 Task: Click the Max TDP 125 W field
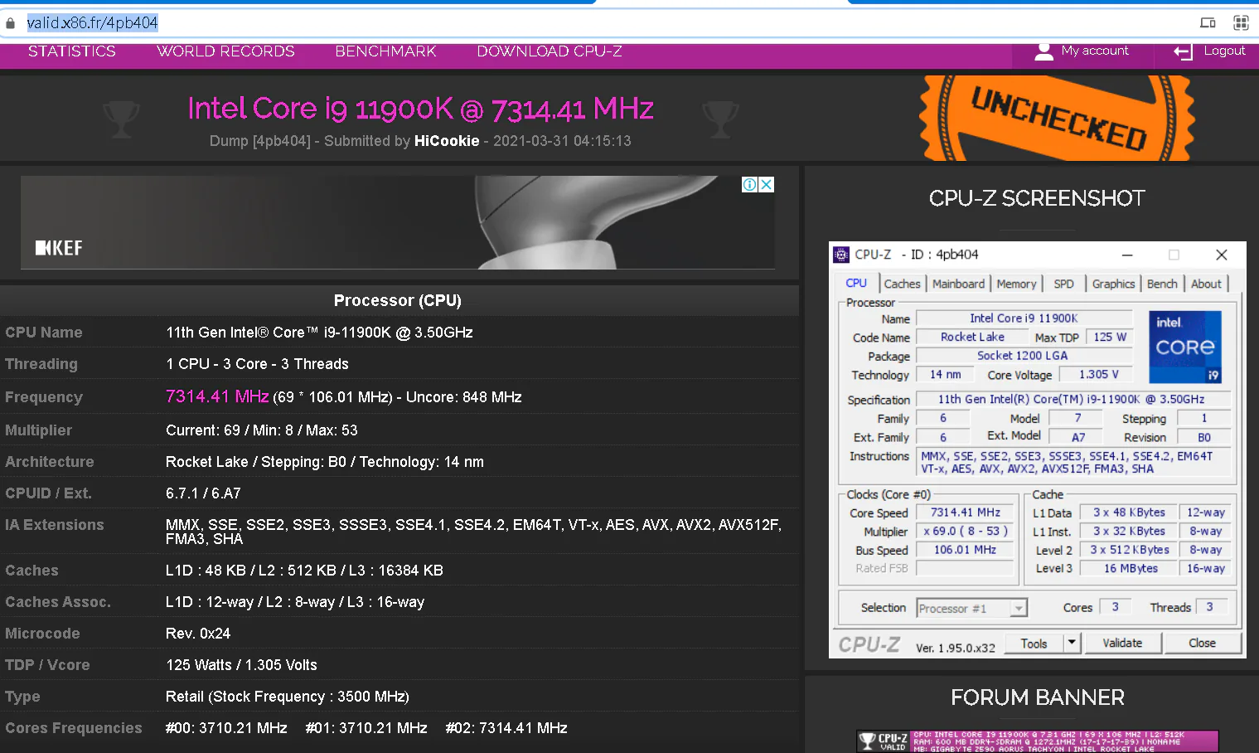tap(1109, 337)
